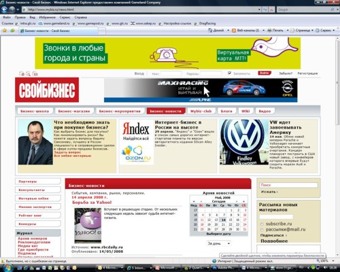Click the browser Back arrow button
Screen dimensions: 340x272
(4, 10)
